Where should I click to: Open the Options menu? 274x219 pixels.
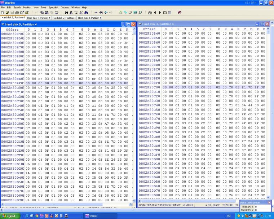tap(65, 8)
